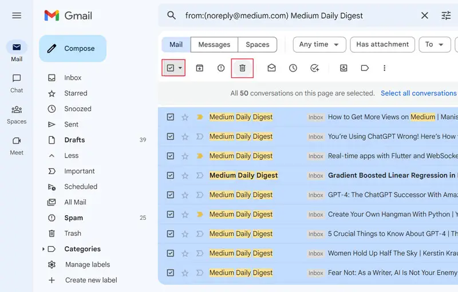Click the Move to folder icon
This screenshot has height=292, width=458.
coord(343,68)
